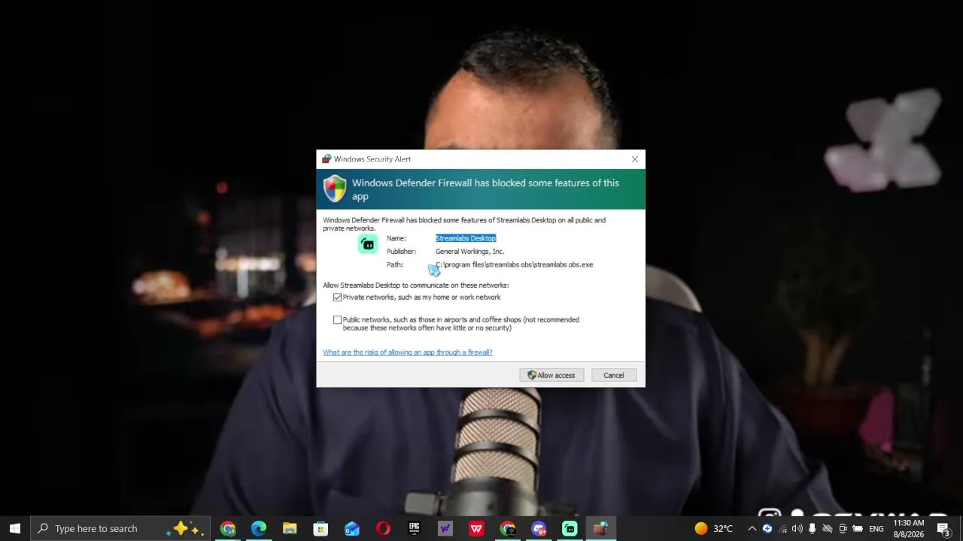
Task: Click the Windows Defender shield icon in the banner
Action: (335, 189)
